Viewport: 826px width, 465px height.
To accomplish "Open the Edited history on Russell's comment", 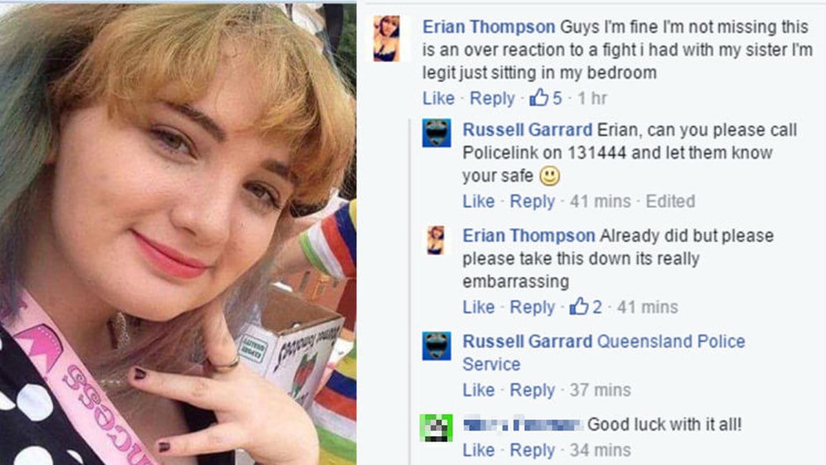I will point(670,201).
